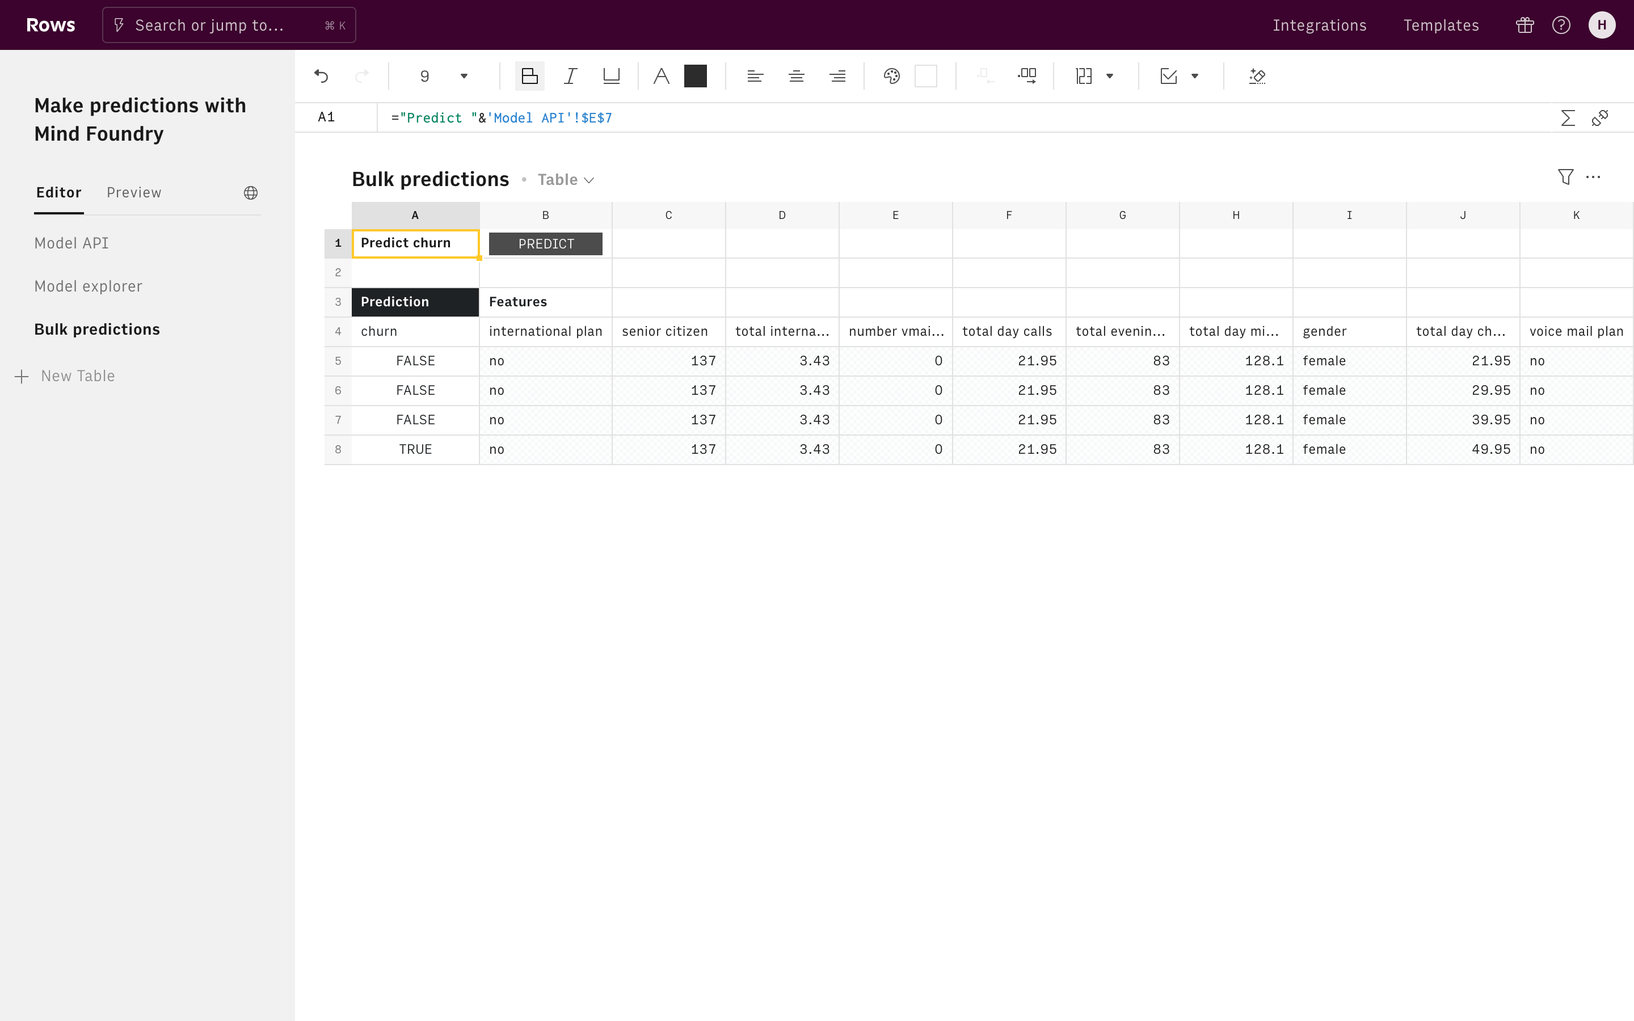Select the TRUE prediction cell
The height and width of the screenshot is (1021, 1634).
click(x=415, y=450)
